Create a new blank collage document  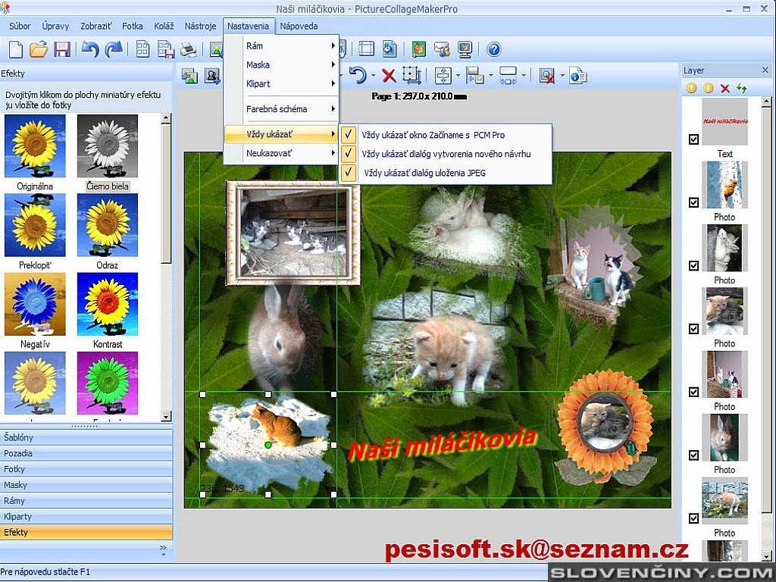[x=17, y=49]
